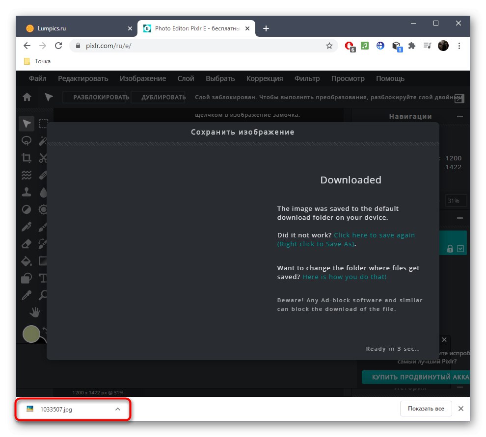Activate the Hand tool
This screenshot has height=437, width=486.
35,312
